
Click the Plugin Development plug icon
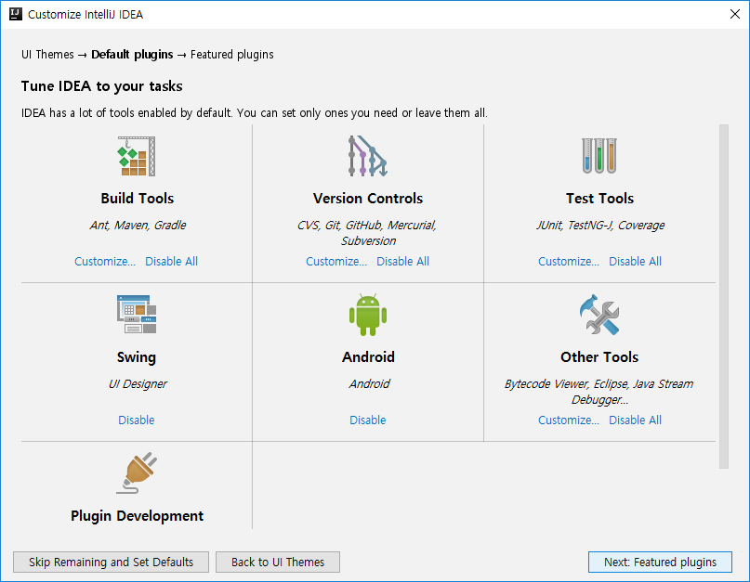pyautogui.click(x=137, y=473)
